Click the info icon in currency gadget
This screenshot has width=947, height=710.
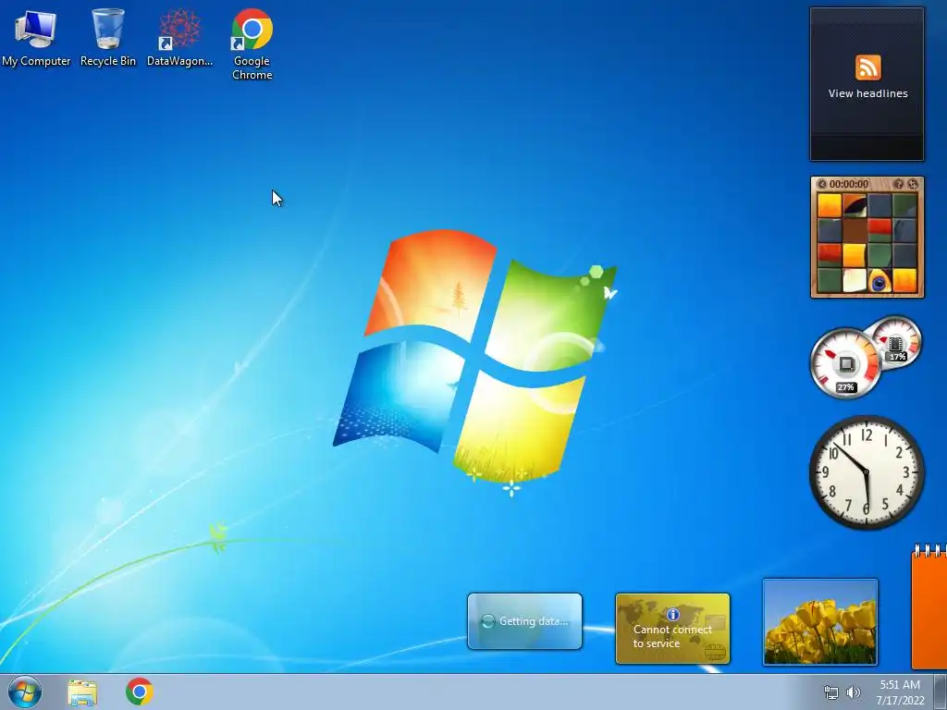tap(673, 615)
